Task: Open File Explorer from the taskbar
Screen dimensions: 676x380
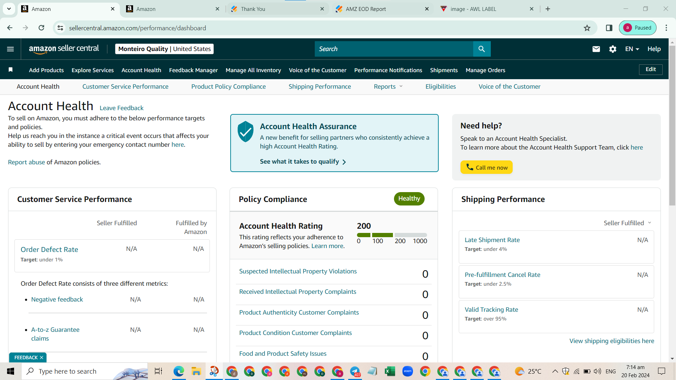Action: click(196, 371)
